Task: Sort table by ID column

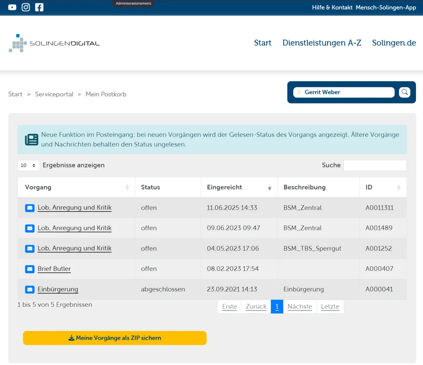Action: click(x=383, y=187)
